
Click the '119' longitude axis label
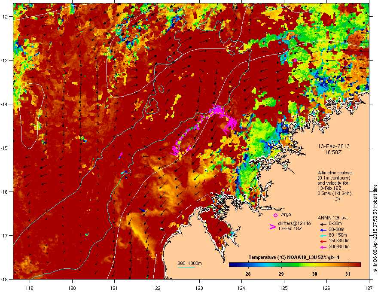(30, 288)
